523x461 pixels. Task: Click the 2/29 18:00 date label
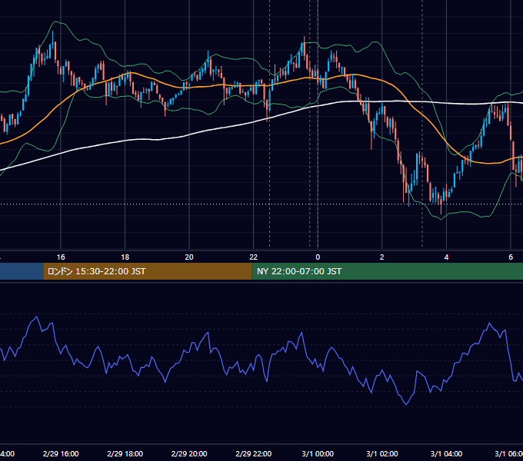125,453
